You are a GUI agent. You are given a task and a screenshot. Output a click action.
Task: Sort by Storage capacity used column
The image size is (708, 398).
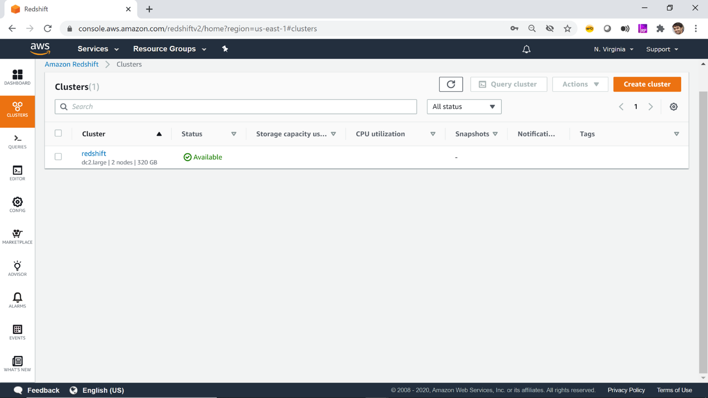(333, 134)
